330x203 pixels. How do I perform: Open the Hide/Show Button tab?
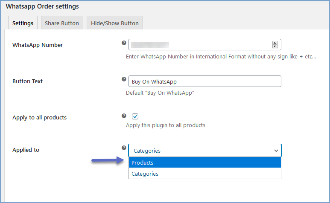pyautogui.click(x=115, y=23)
